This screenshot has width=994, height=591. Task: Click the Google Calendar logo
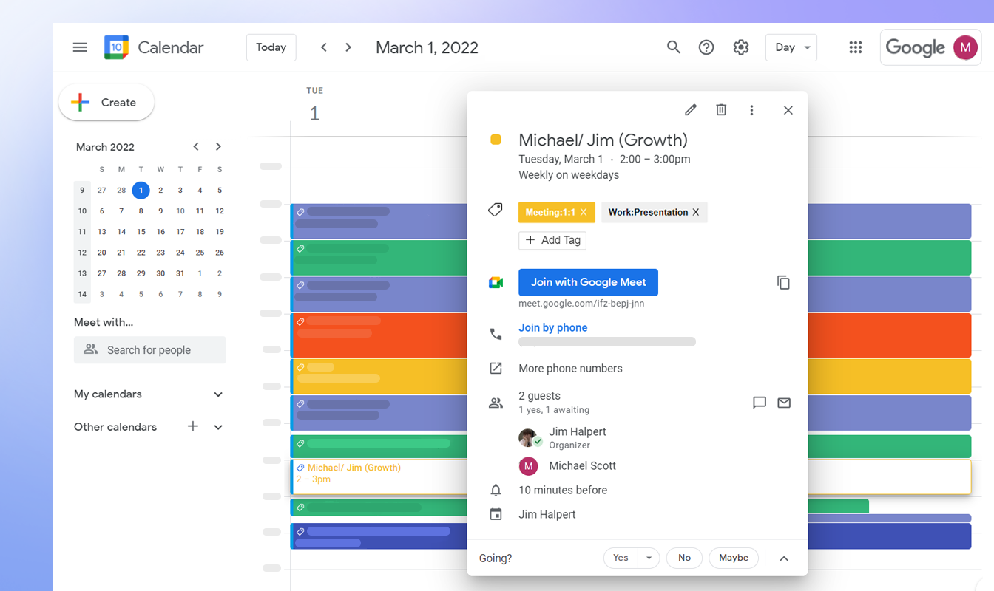(116, 47)
